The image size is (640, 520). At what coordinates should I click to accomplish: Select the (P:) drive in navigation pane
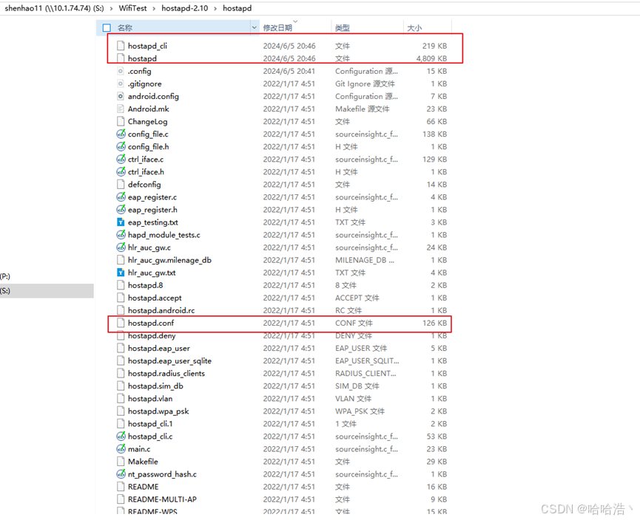click(5, 276)
